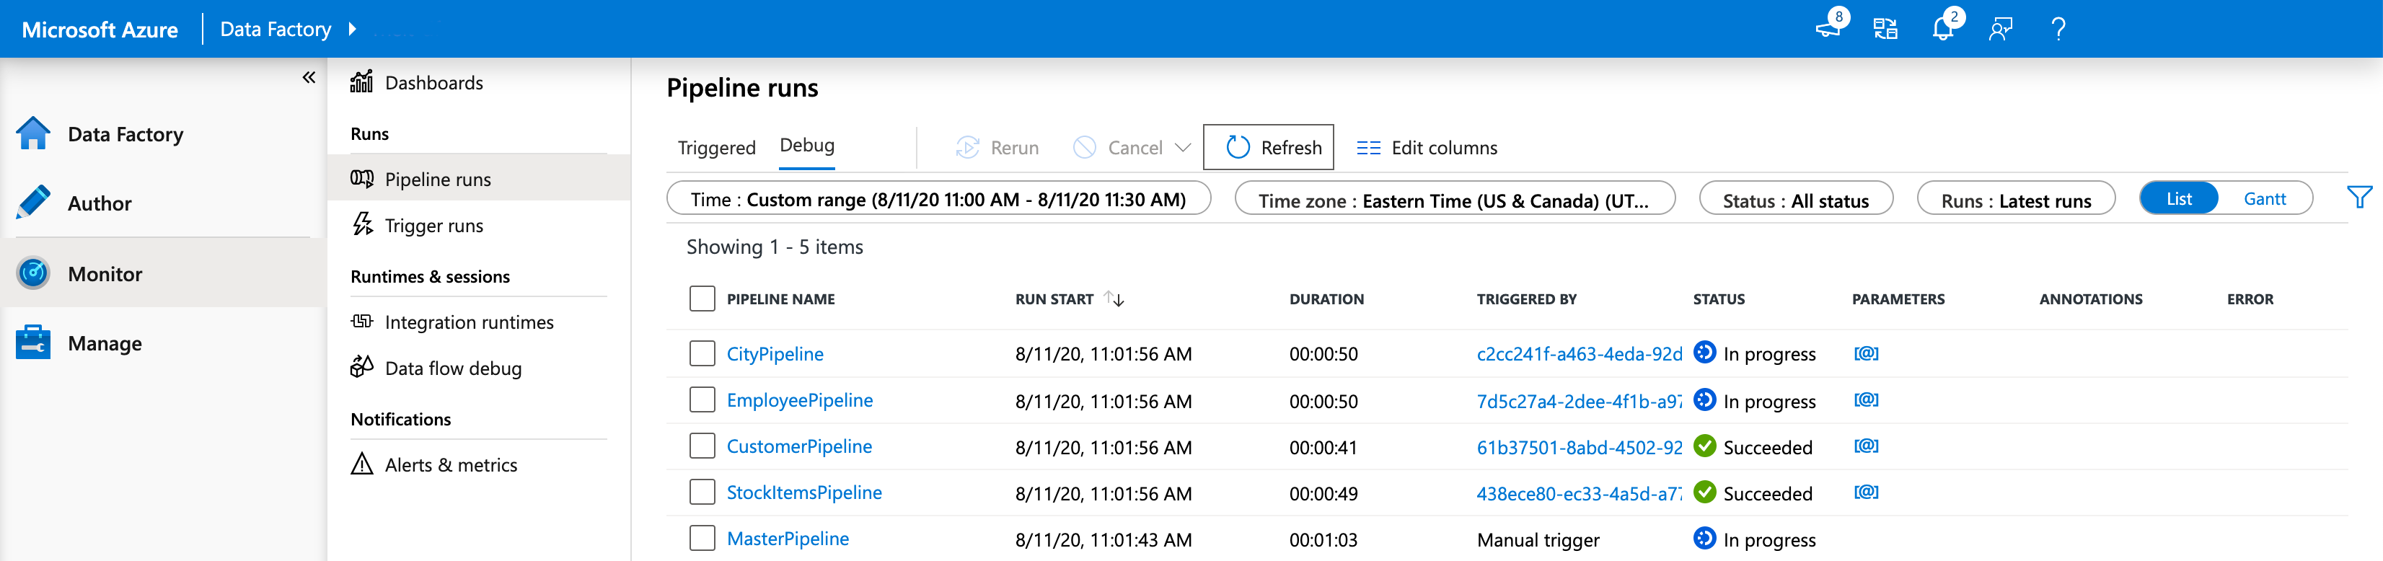The height and width of the screenshot is (561, 2383).
Task: Toggle the select-all checkbox in table header
Action: [702, 299]
